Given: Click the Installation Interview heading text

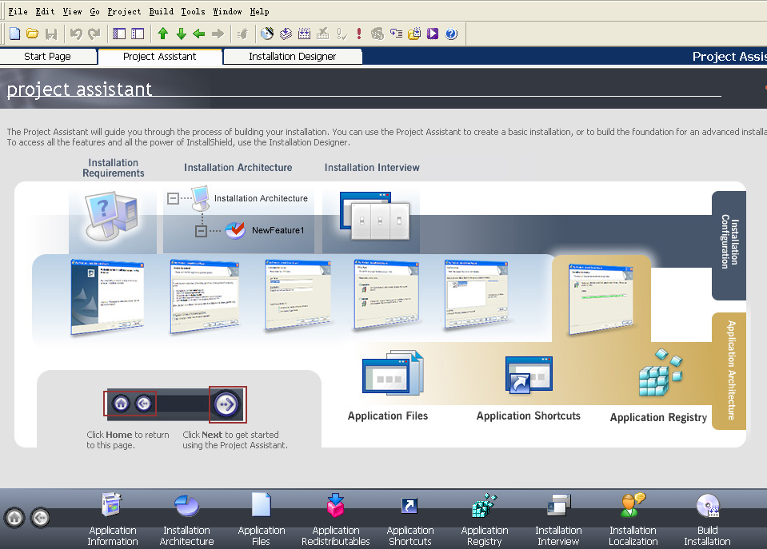Looking at the screenshot, I should point(372,168).
